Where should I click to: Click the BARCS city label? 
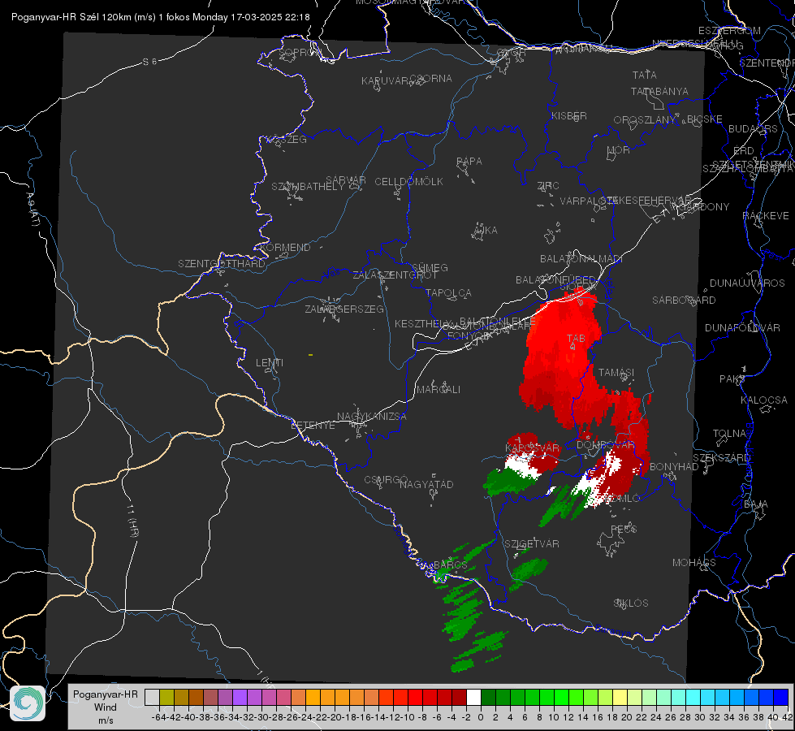point(451,564)
